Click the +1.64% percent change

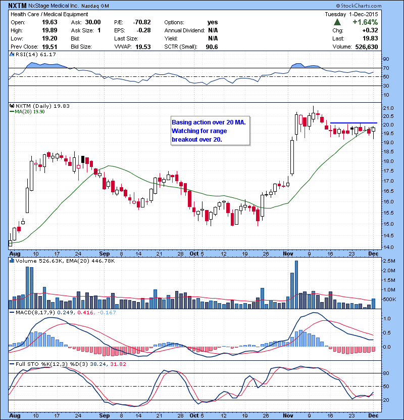point(365,22)
